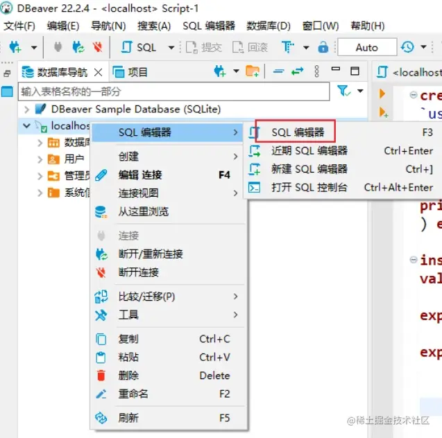Open the 比较/迁移(P) submenu

click(x=169, y=297)
